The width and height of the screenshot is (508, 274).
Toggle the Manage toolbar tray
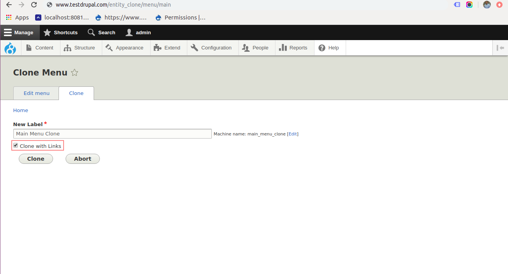(20, 32)
